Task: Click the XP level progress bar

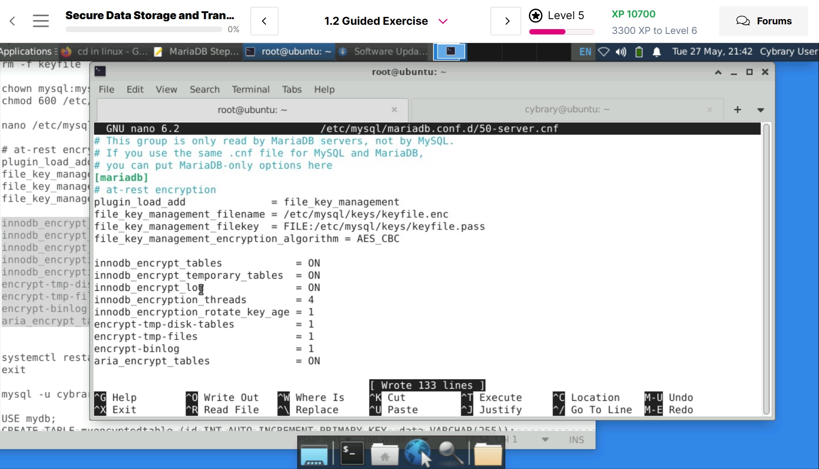Action: click(x=561, y=32)
